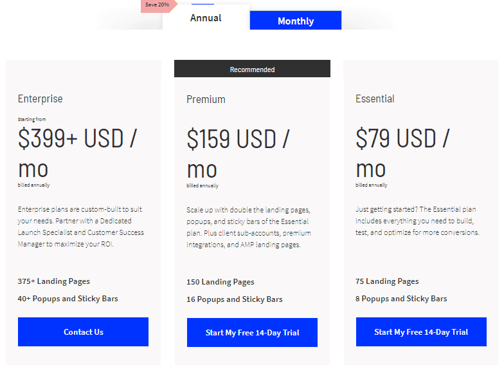This screenshot has width=504, height=365.
Task: Click the Enterprise plan description paragraph
Action: click(81, 227)
